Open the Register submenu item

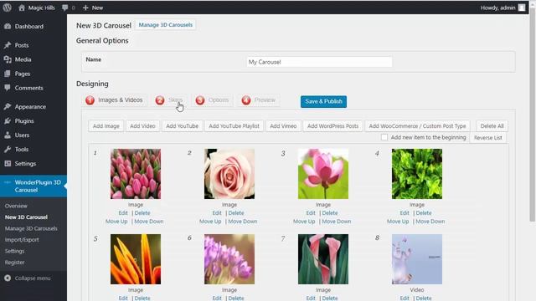pos(15,262)
